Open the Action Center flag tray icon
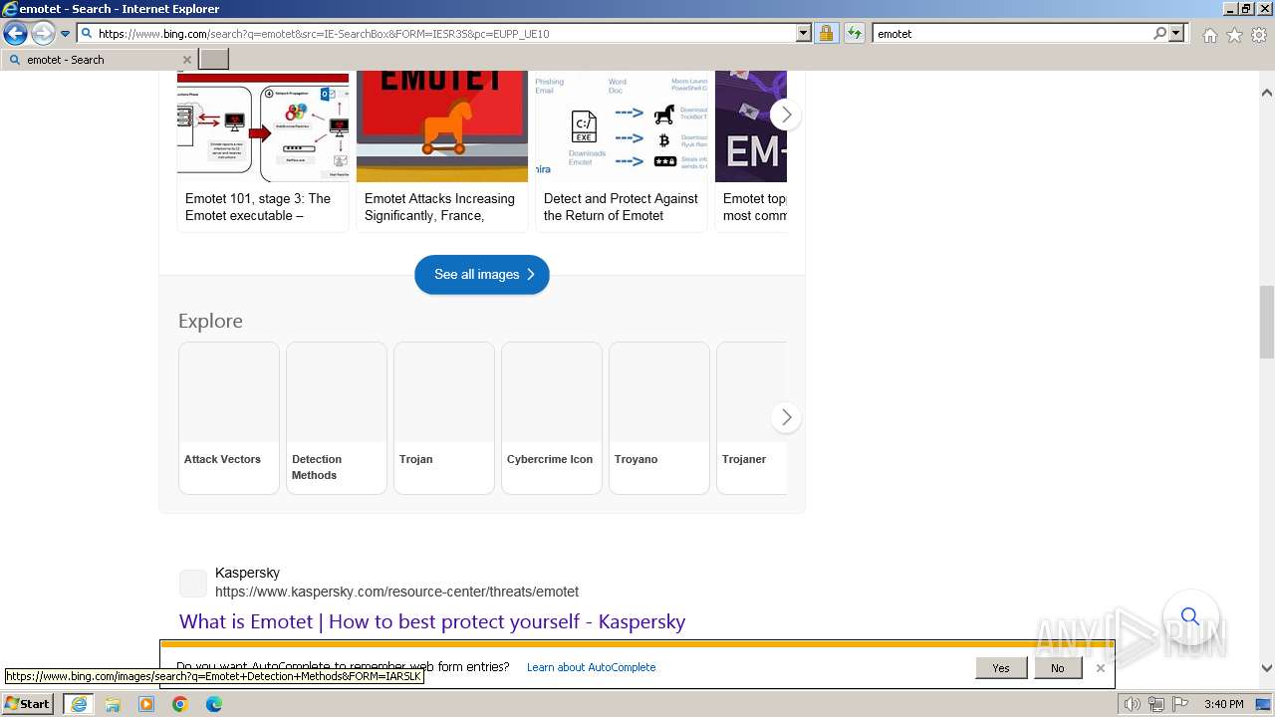This screenshot has width=1275, height=717. (x=1179, y=704)
